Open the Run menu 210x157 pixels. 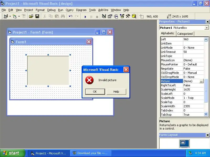point(61,10)
